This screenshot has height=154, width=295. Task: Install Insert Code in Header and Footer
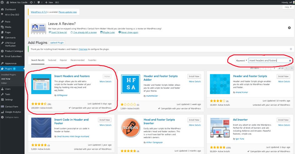click(105, 120)
